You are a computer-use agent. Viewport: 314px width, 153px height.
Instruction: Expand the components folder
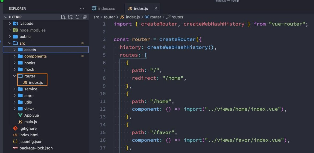click(x=14, y=56)
